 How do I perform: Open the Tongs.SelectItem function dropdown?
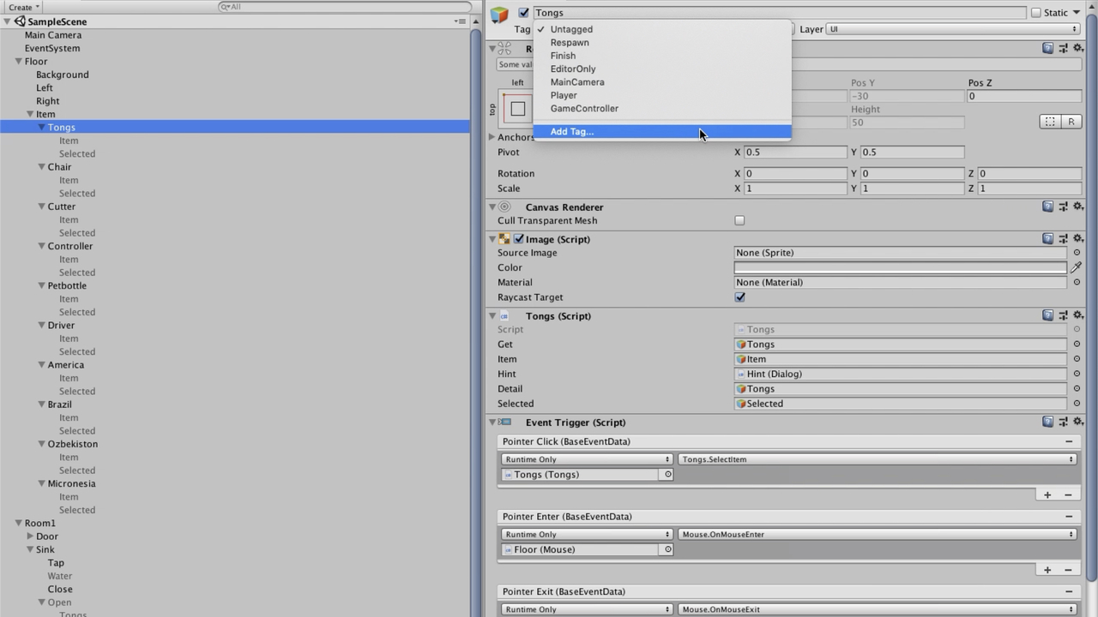point(877,459)
